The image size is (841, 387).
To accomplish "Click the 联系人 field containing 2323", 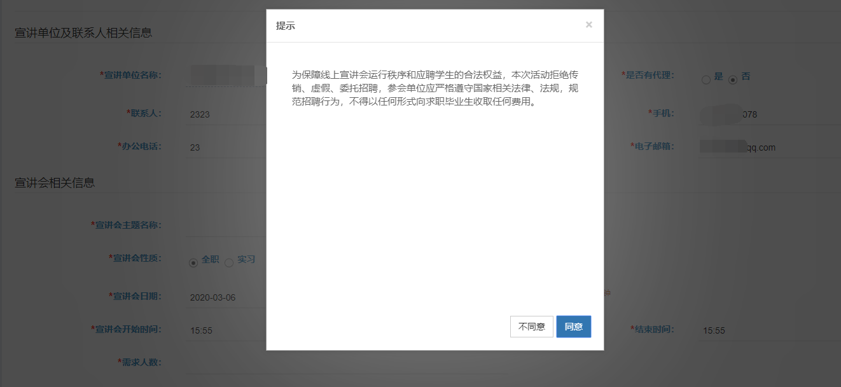I will coord(226,114).
